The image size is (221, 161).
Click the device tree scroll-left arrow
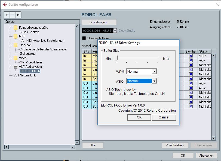7,147
